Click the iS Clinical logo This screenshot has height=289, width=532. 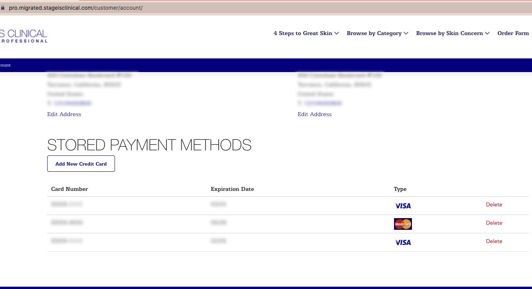coord(23,35)
